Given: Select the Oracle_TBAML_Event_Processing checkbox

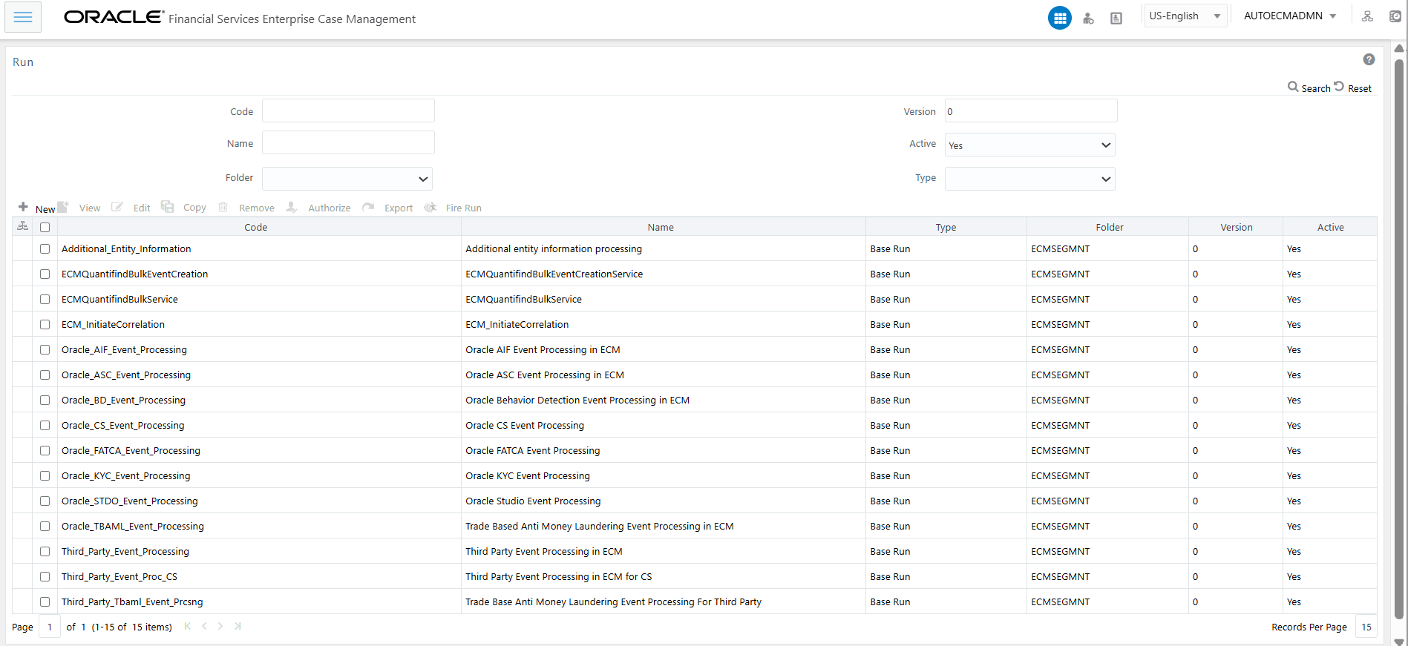Looking at the screenshot, I should (45, 527).
